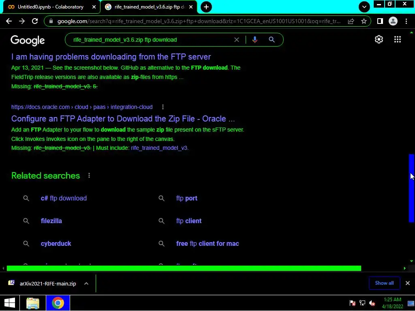Close the Untitled0.ipynb Colaboratory tab
The width and height of the screenshot is (415, 311).
[x=94, y=7]
